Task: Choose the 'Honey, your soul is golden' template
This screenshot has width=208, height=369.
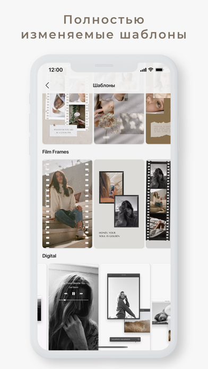Action: [119, 204]
